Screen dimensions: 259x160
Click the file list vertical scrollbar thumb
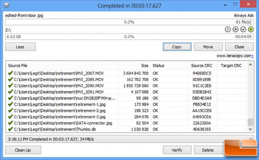(x=251, y=122)
